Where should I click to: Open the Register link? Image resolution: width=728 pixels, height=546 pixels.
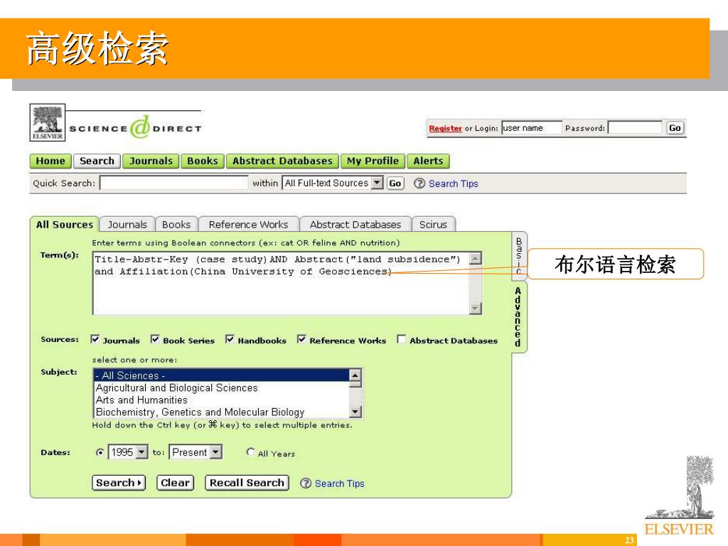[445, 128]
